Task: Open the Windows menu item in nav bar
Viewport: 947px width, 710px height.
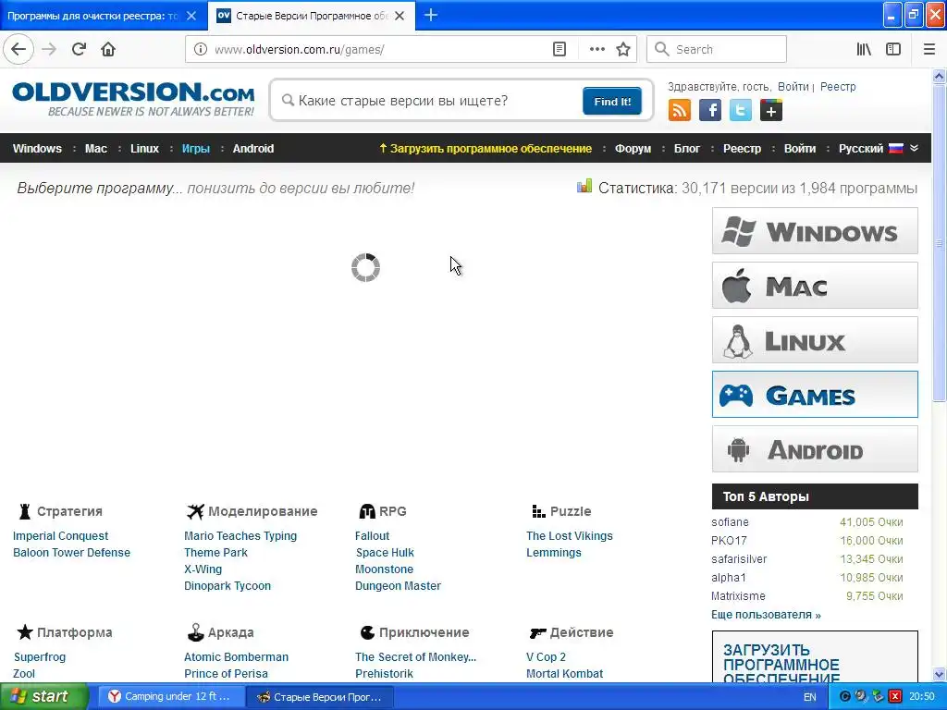Action: 37,149
